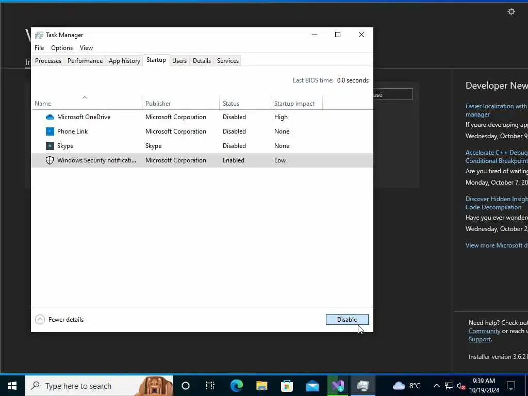This screenshot has width=528, height=396.
Task: Switch to the Services tab
Action: [x=227, y=61]
